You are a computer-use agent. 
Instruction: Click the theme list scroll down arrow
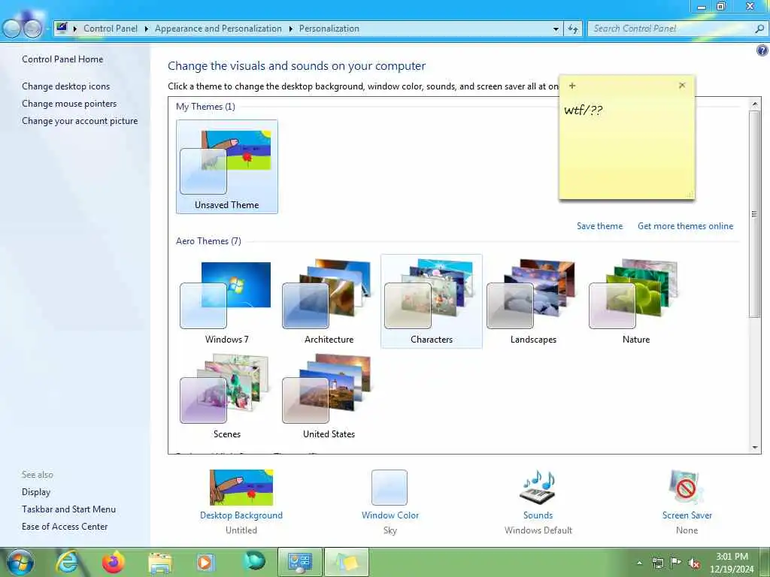point(755,447)
